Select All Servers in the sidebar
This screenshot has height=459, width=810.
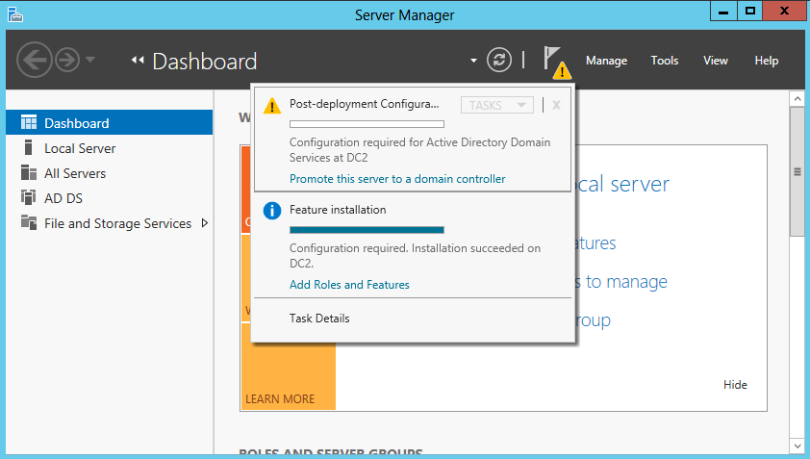pyautogui.click(x=109, y=172)
